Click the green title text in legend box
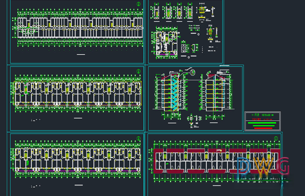Viewport: 305px width, 196px height. pos(262,115)
